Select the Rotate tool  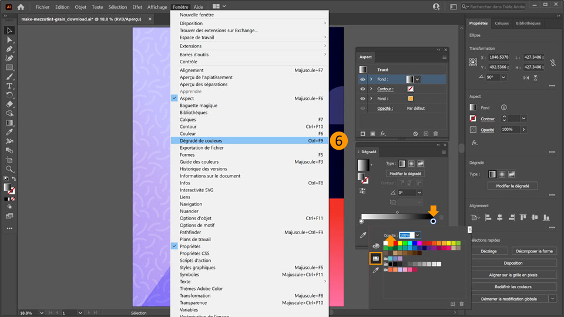click(9, 95)
